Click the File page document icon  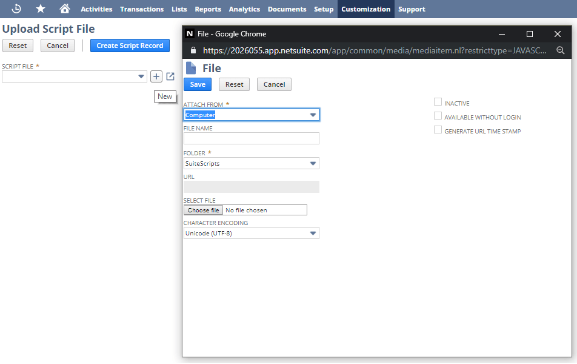(x=191, y=67)
